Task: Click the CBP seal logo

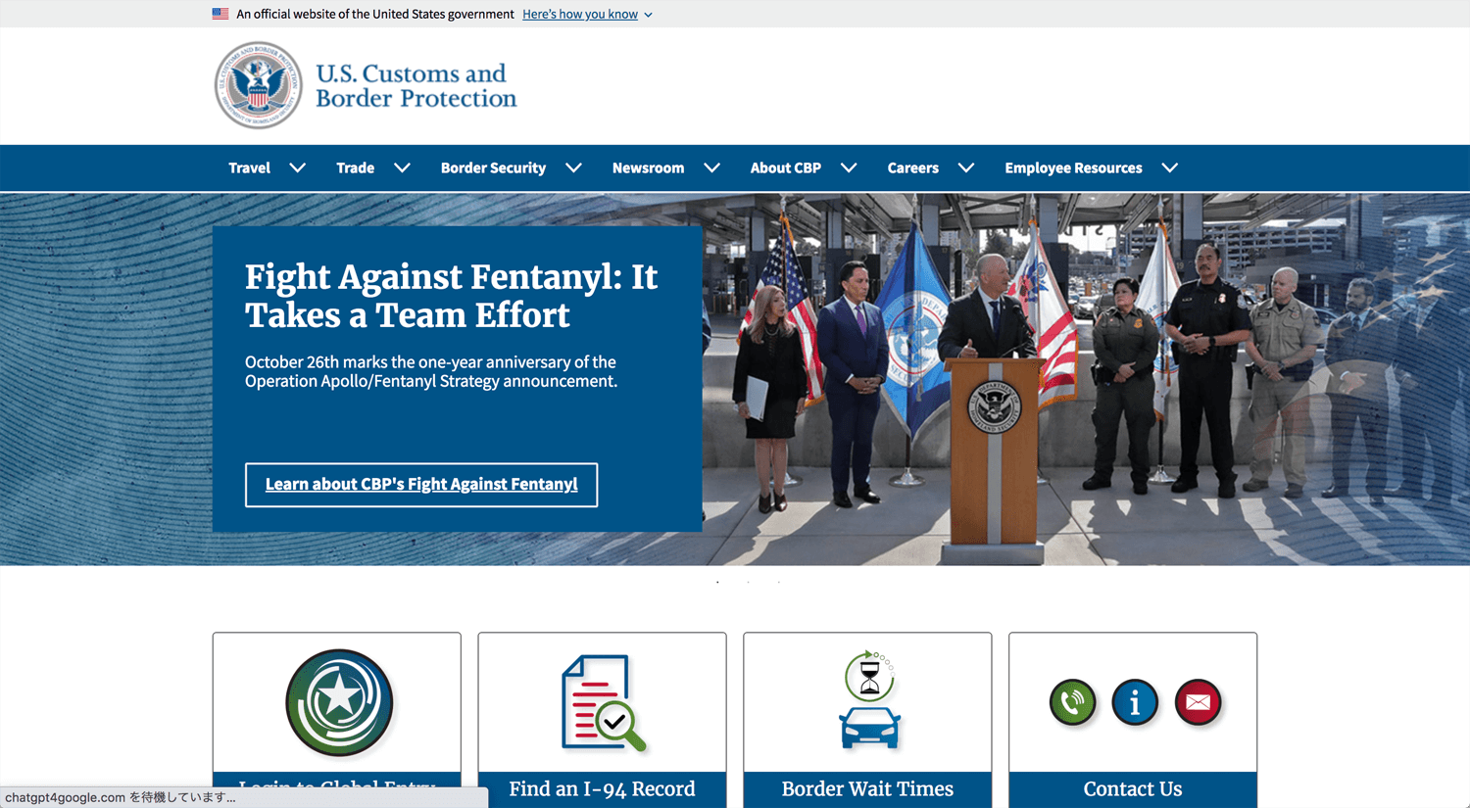Action: (259, 85)
